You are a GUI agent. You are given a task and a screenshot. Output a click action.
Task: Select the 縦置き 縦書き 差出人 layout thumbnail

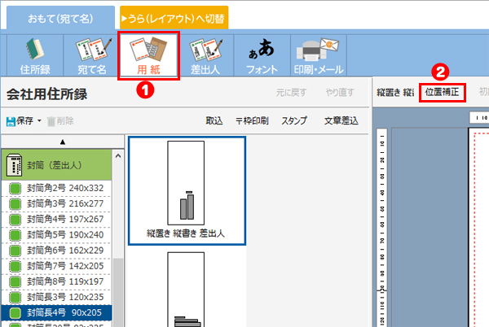pos(187,190)
